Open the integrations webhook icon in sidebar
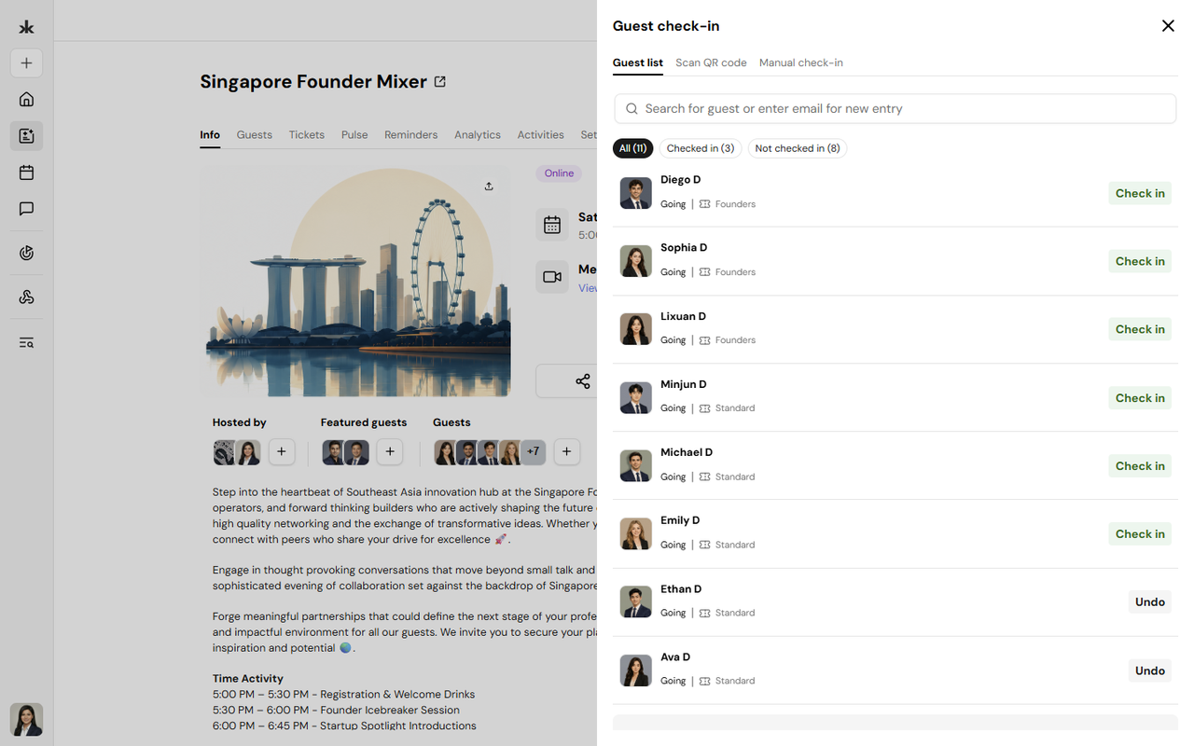 point(26,297)
